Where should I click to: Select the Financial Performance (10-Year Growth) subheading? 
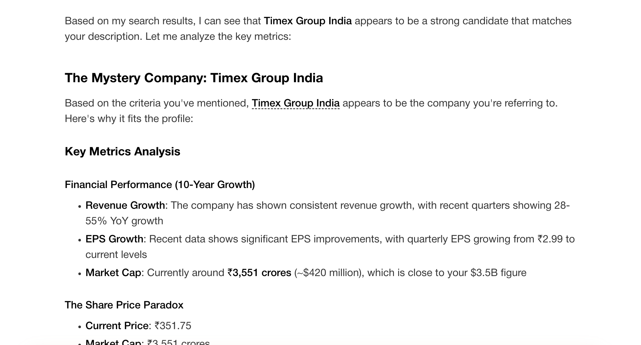160,185
